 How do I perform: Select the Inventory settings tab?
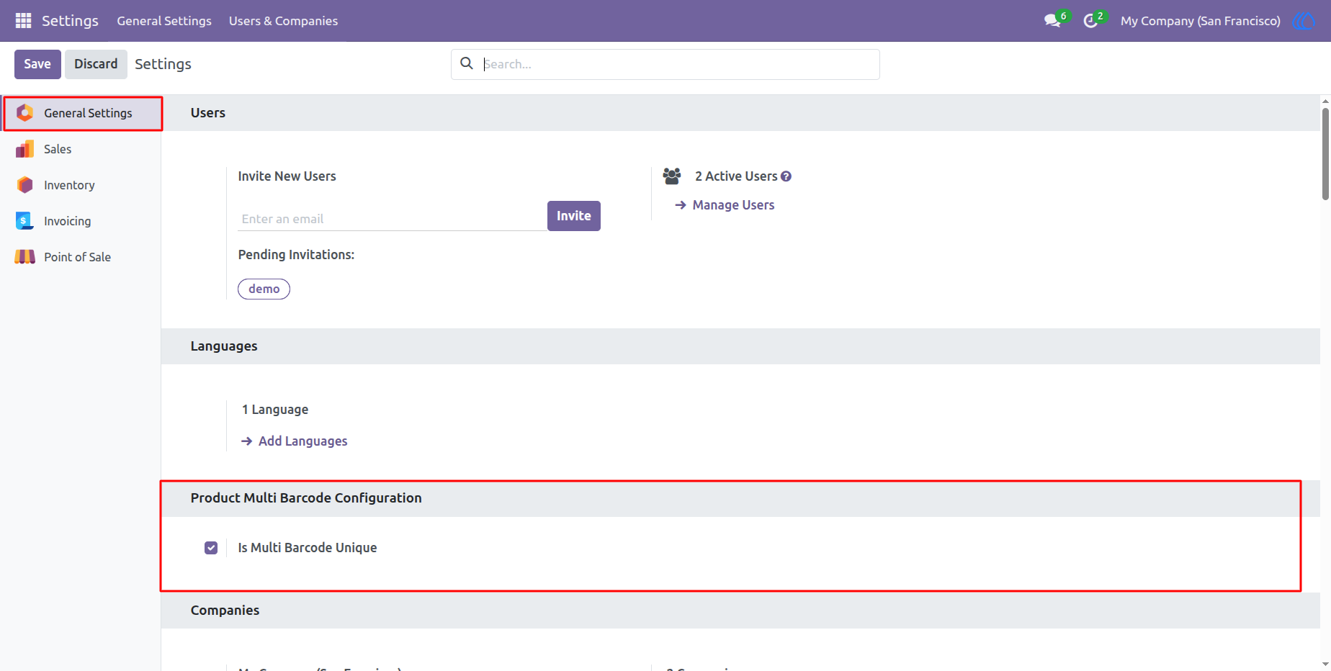(x=81, y=185)
